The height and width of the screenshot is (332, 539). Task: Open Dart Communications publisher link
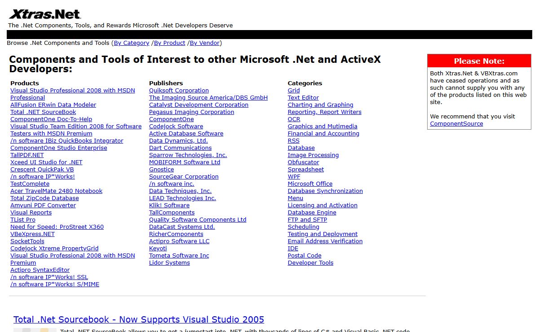point(180,148)
